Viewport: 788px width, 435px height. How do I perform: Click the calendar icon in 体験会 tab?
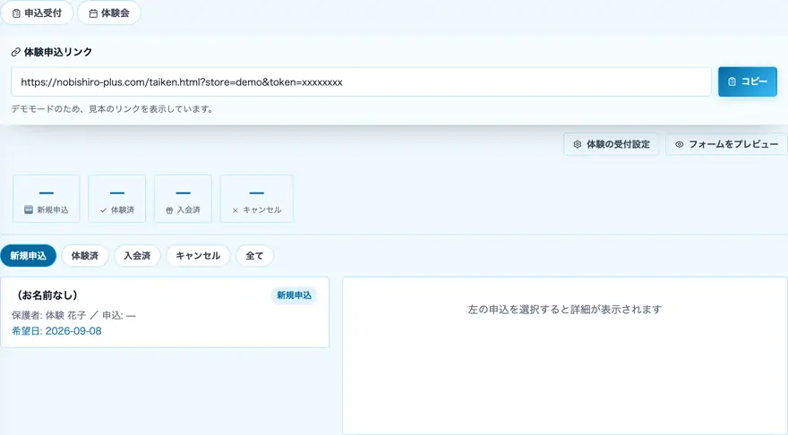pos(93,13)
